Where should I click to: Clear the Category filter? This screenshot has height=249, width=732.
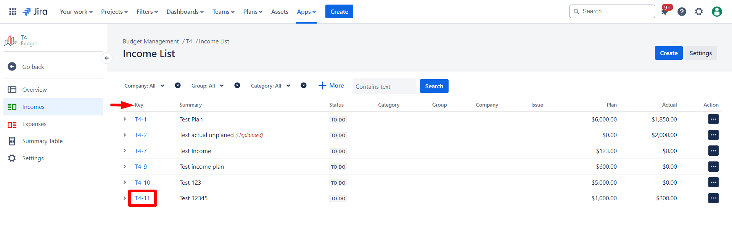(x=304, y=85)
